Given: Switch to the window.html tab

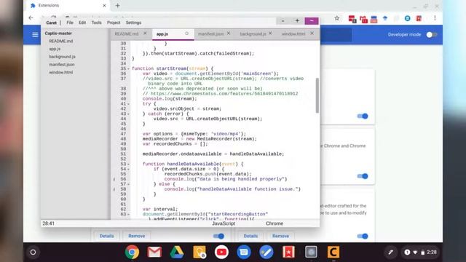Looking at the screenshot, I should point(293,34).
